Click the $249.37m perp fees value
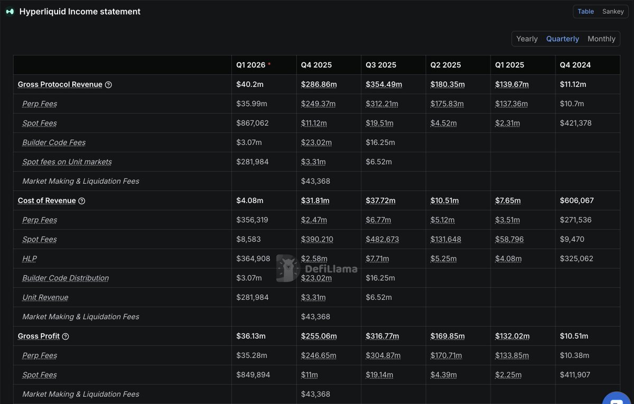 pyautogui.click(x=319, y=104)
